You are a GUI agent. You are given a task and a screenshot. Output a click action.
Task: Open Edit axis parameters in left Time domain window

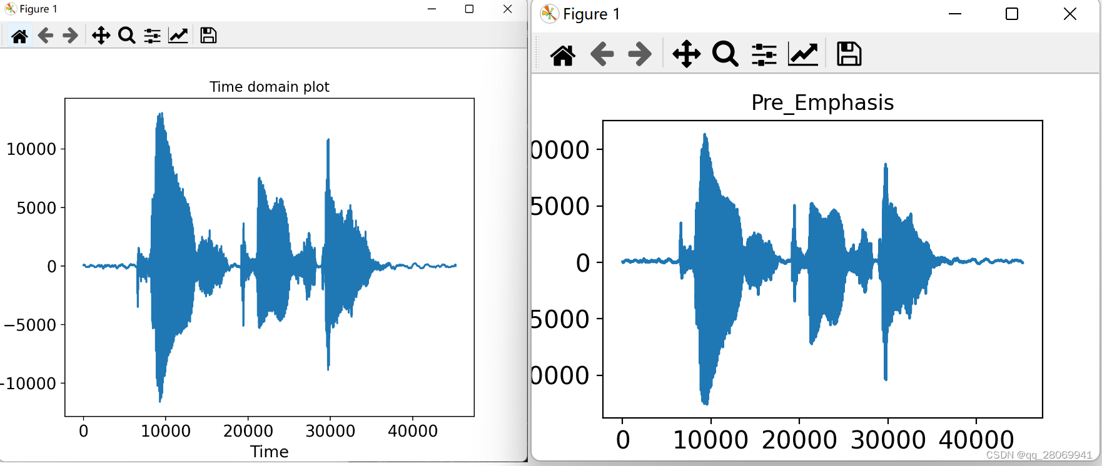pyautogui.click(x=178, y=36)
